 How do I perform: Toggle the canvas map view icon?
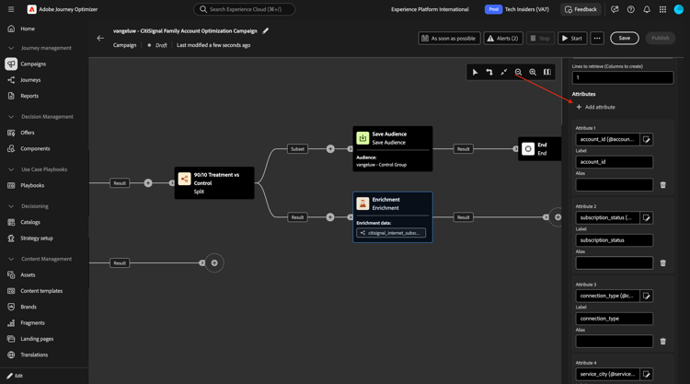pyautogui.click(x=547, y=72)
